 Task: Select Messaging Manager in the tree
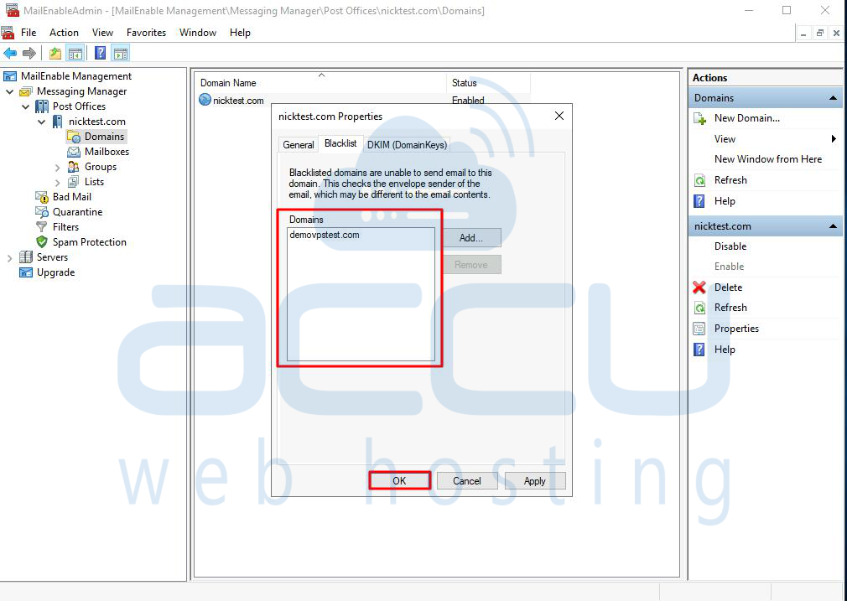(x=81, y=91)
